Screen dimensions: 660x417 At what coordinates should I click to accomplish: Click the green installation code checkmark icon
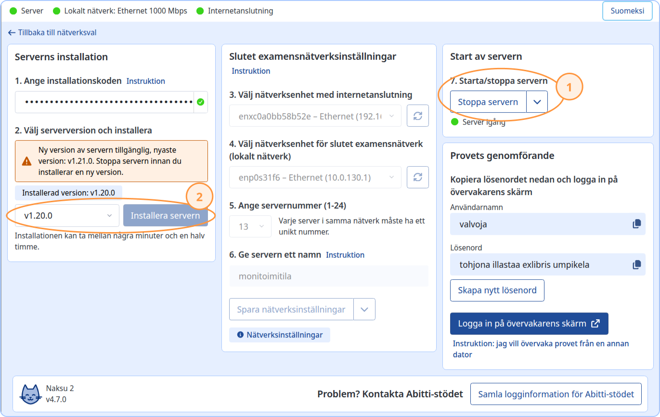(x=200, y=102)
